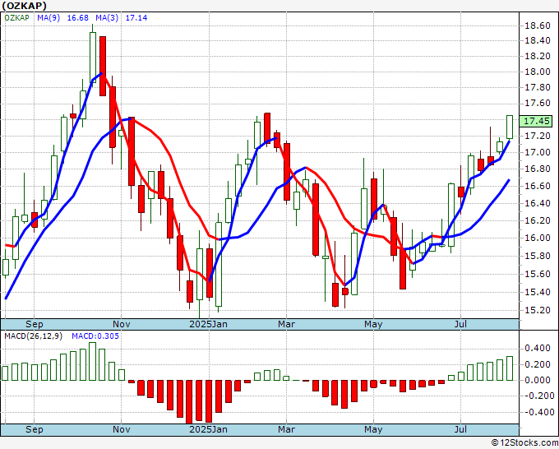Click the Jul label on MACD bottom axis
The image size is (559, 449).
click(460, 429)
